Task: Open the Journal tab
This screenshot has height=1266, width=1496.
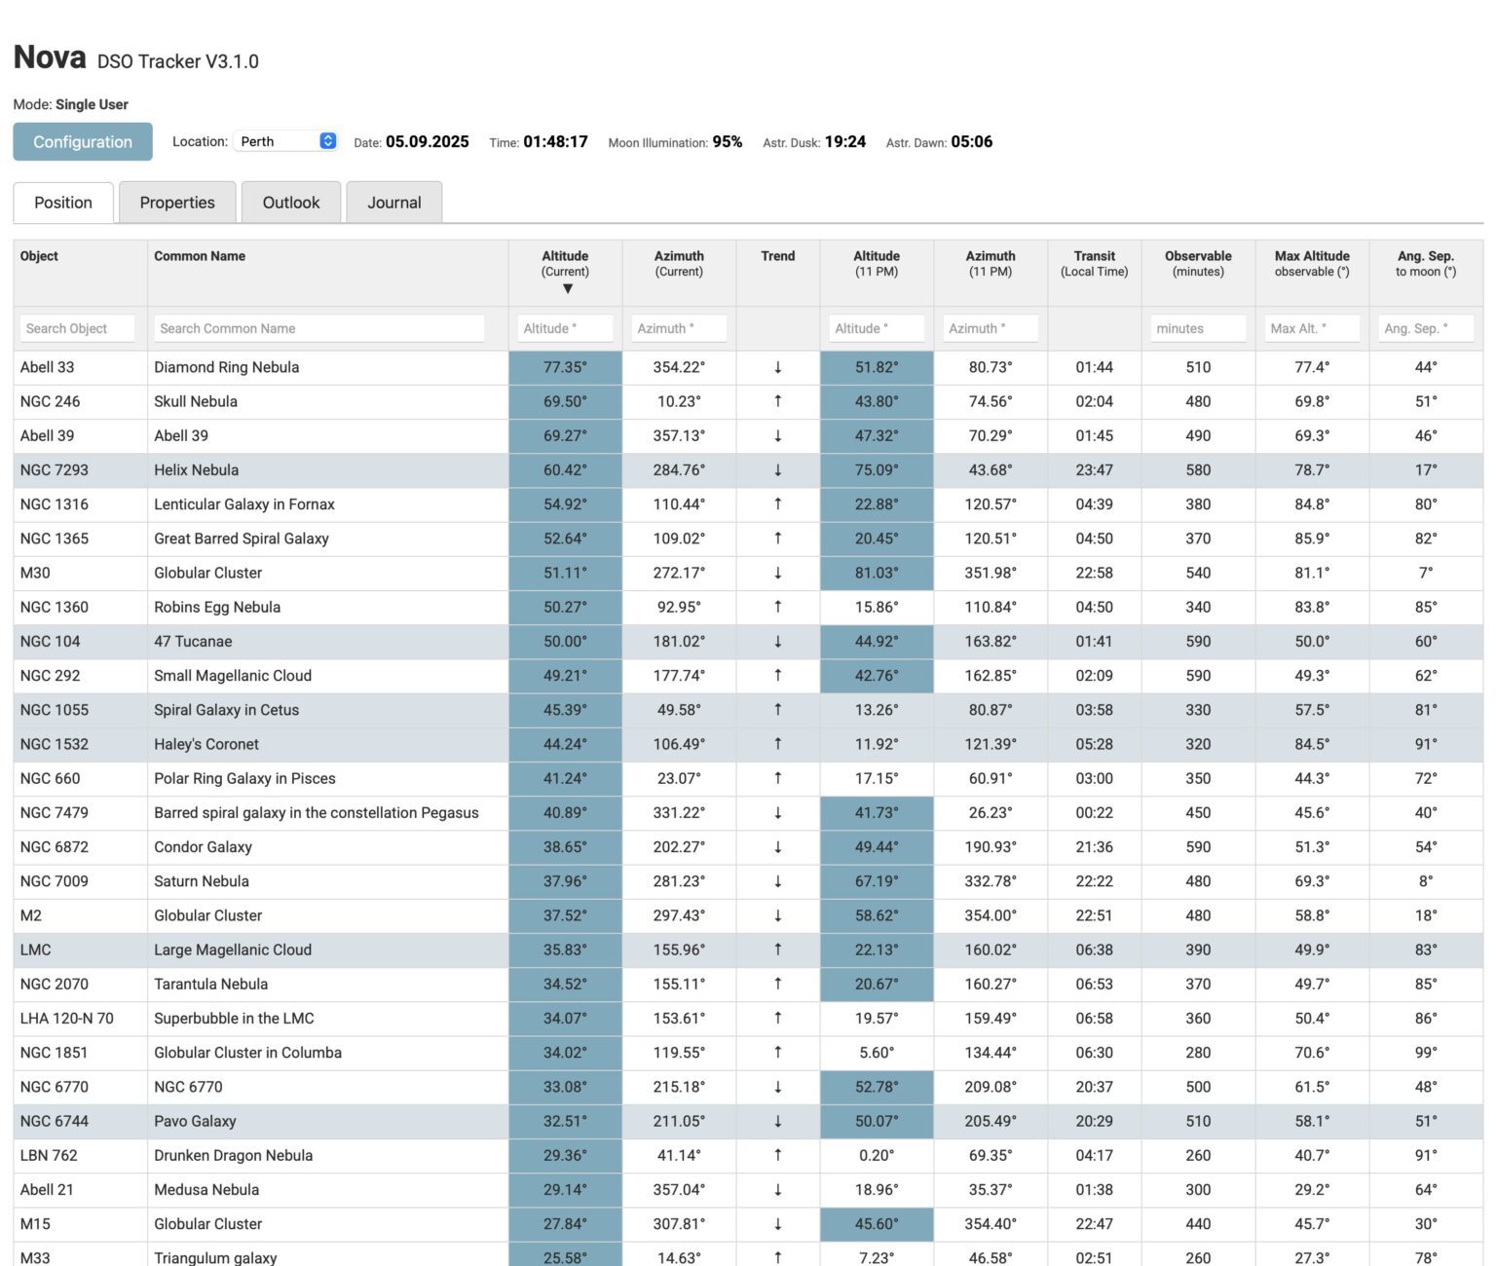Action: (393, 203)
